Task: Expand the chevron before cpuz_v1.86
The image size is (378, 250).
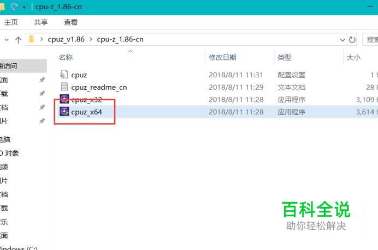Action: [x=42, y=39]
